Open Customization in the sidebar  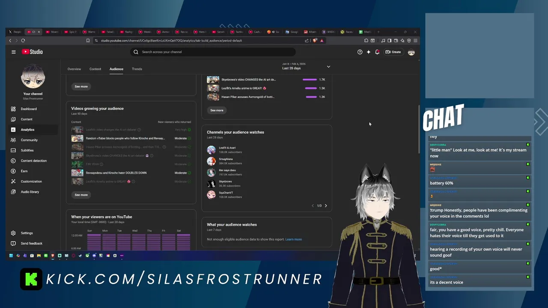coord(33,181)
